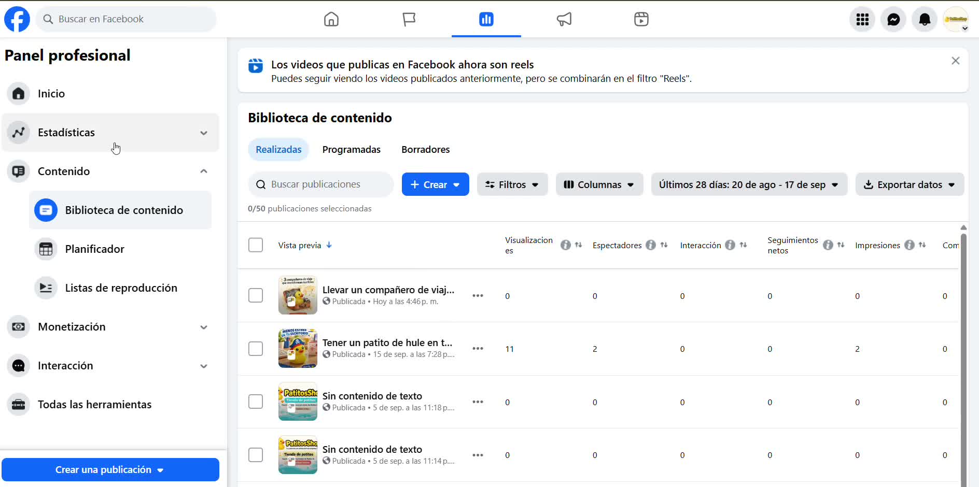This screenshot has width=979, height=487.
Task: Select the 'Tener un patito de hule' post checkbox
Action: coord(256,349)
